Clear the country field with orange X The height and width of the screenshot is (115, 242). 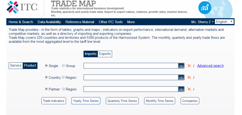pyautogui.click(x=189, y=77)
